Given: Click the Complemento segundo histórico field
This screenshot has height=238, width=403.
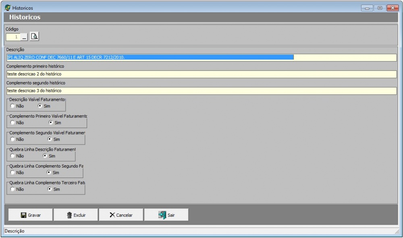Looking at the screenshot, I should tap(201, 91).
